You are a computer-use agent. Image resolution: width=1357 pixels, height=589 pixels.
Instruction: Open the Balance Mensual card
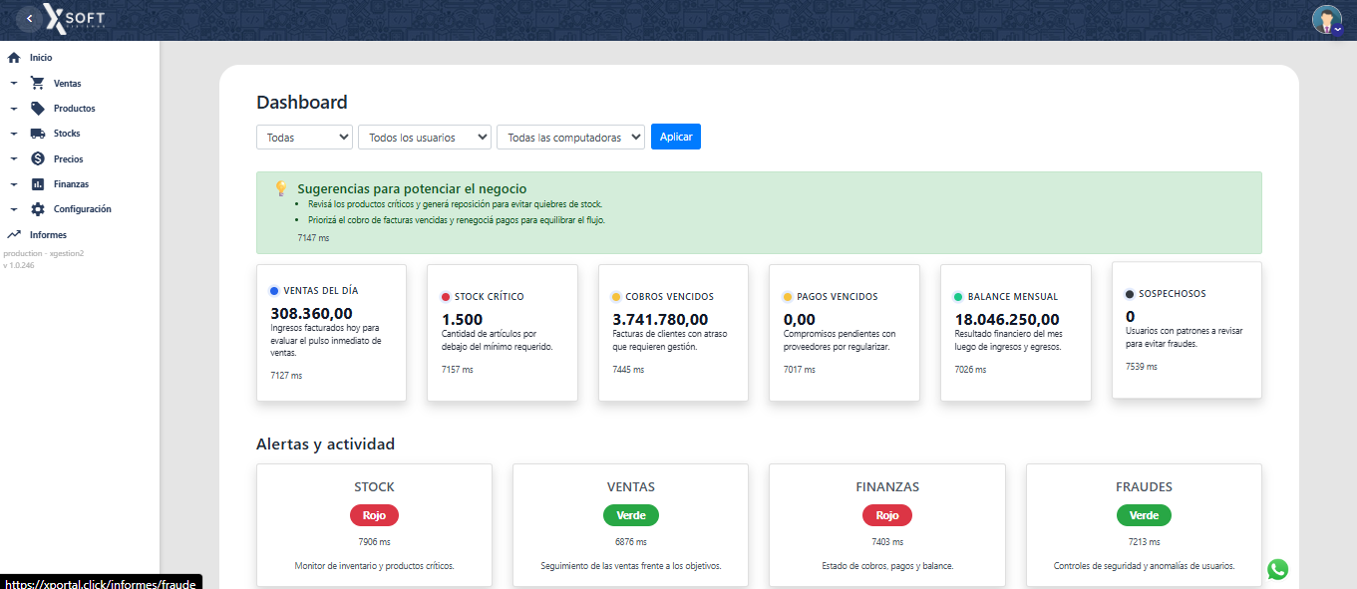(x=1016, y=333)
